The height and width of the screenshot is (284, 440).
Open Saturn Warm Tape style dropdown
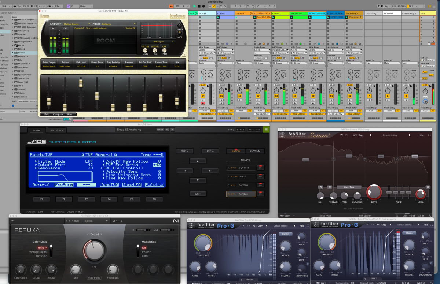click(349, 187)
